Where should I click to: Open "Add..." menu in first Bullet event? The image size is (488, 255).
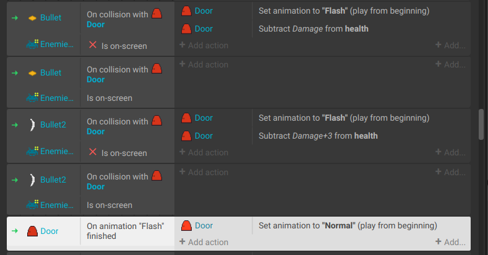pos(450,45)
